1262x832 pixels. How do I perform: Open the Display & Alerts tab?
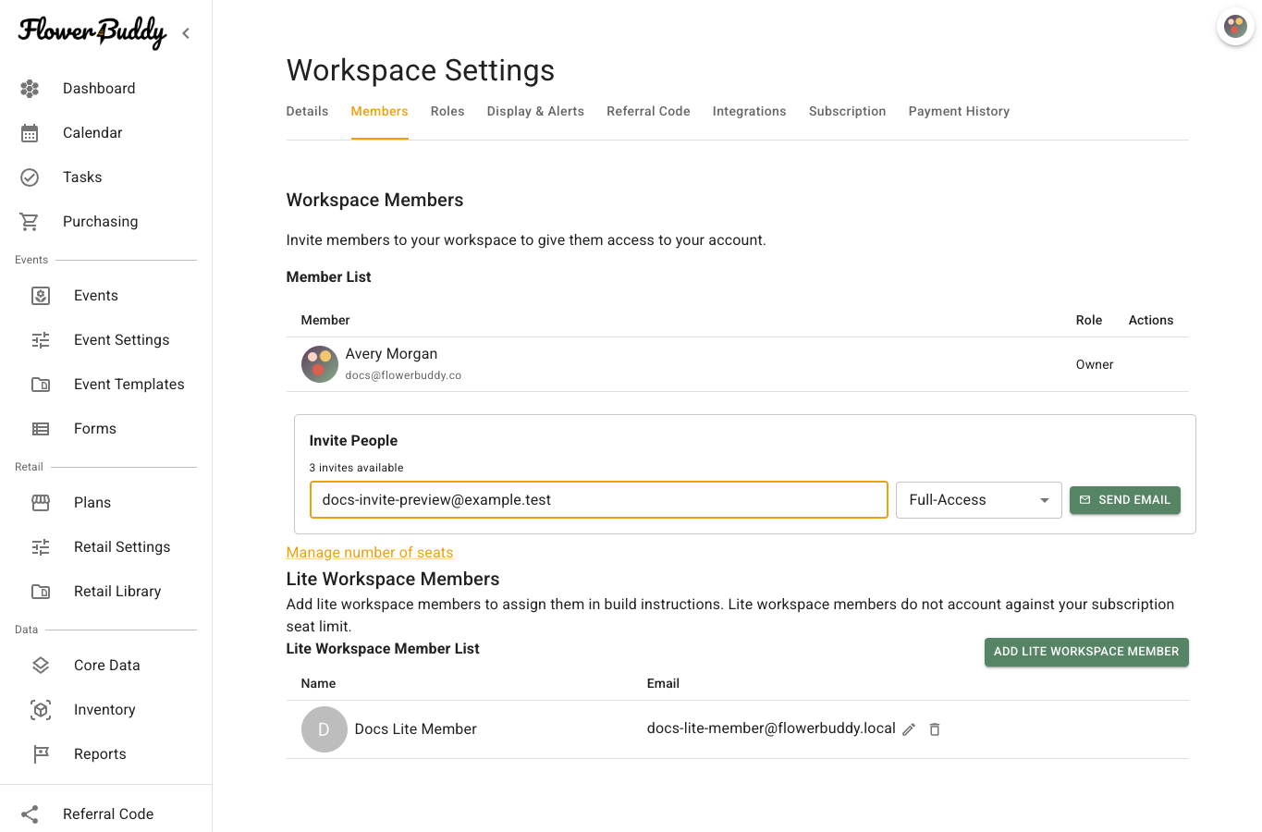pos(535,111)
